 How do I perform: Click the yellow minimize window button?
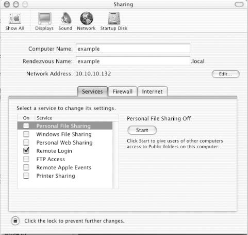tap(16, 4)
